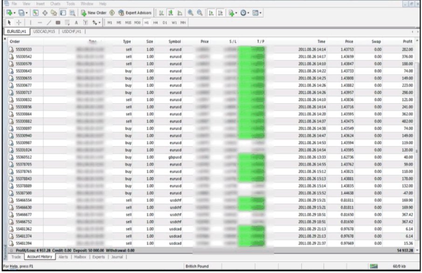Viewport: 422px width, 273px height.
Task: Set timeframe to M15
Action: click(x=128, y=22)
